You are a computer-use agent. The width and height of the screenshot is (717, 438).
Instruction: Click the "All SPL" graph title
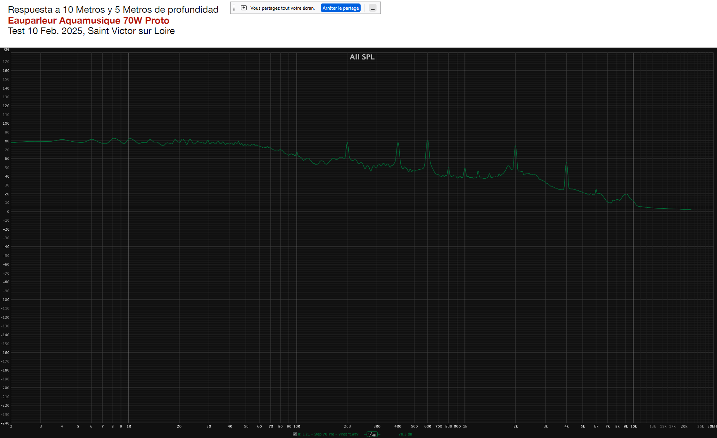[x=362, y=57]
